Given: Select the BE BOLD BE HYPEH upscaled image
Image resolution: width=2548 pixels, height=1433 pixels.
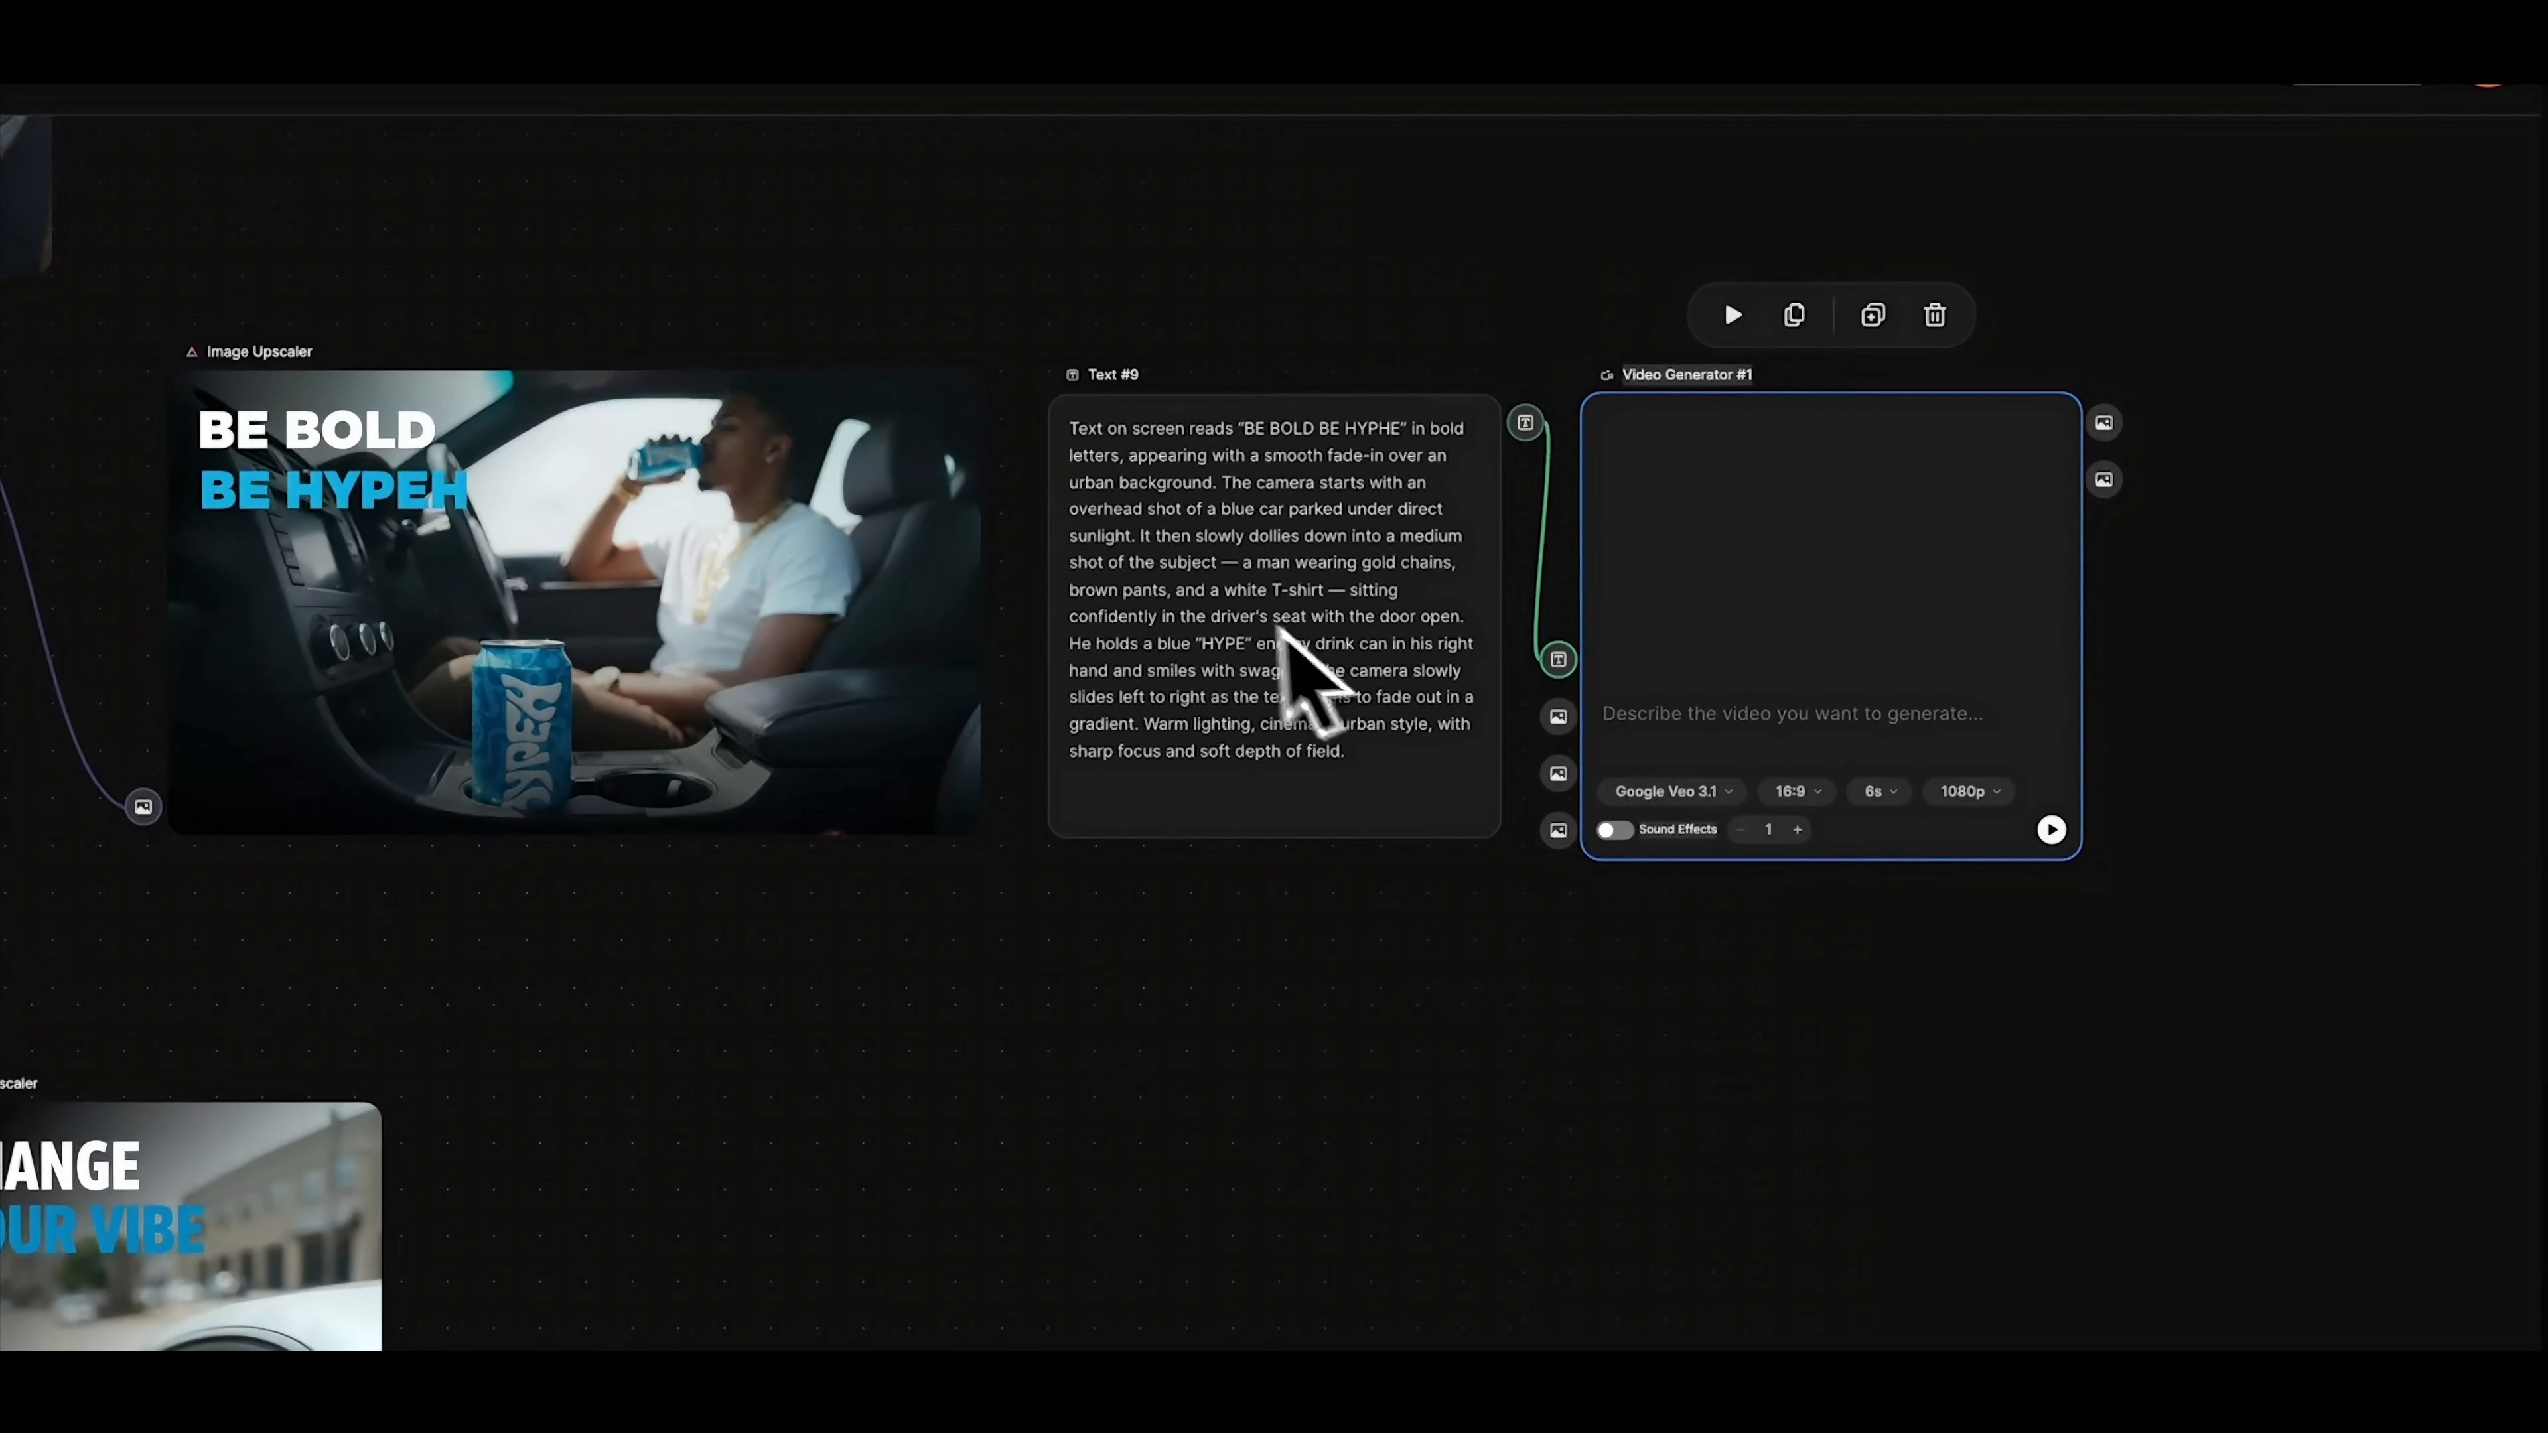Looking at the screenshot, I should click(576, 602).
